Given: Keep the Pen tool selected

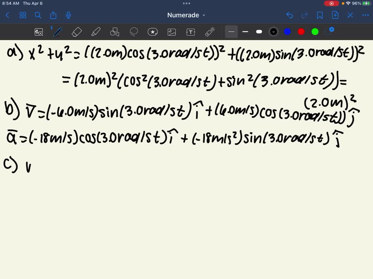Looking at the screenshot, I should [57, 32].
